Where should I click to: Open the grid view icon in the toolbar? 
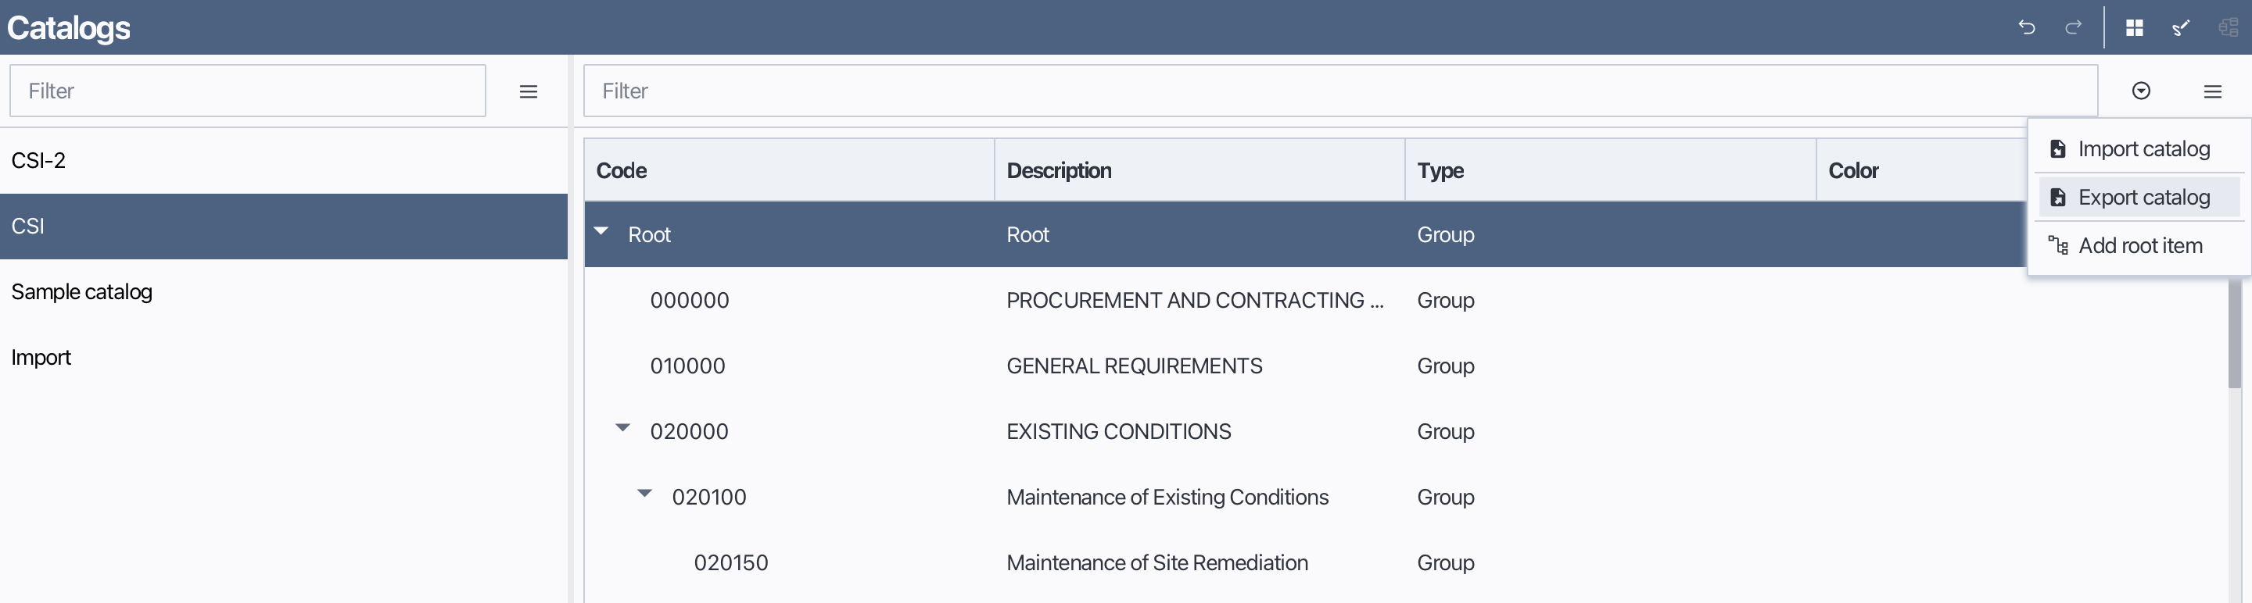coord(2134,27)
